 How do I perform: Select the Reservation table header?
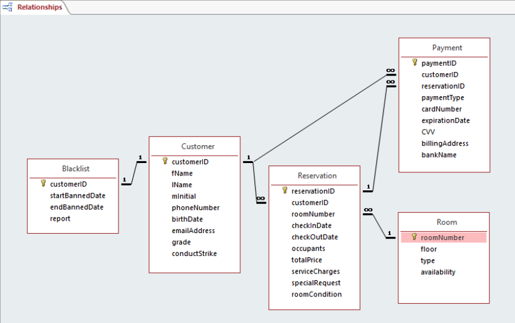tap(315, 175)
